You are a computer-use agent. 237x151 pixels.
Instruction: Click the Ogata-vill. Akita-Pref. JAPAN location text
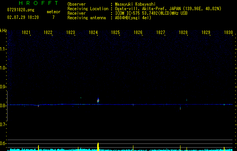(168, 9)
